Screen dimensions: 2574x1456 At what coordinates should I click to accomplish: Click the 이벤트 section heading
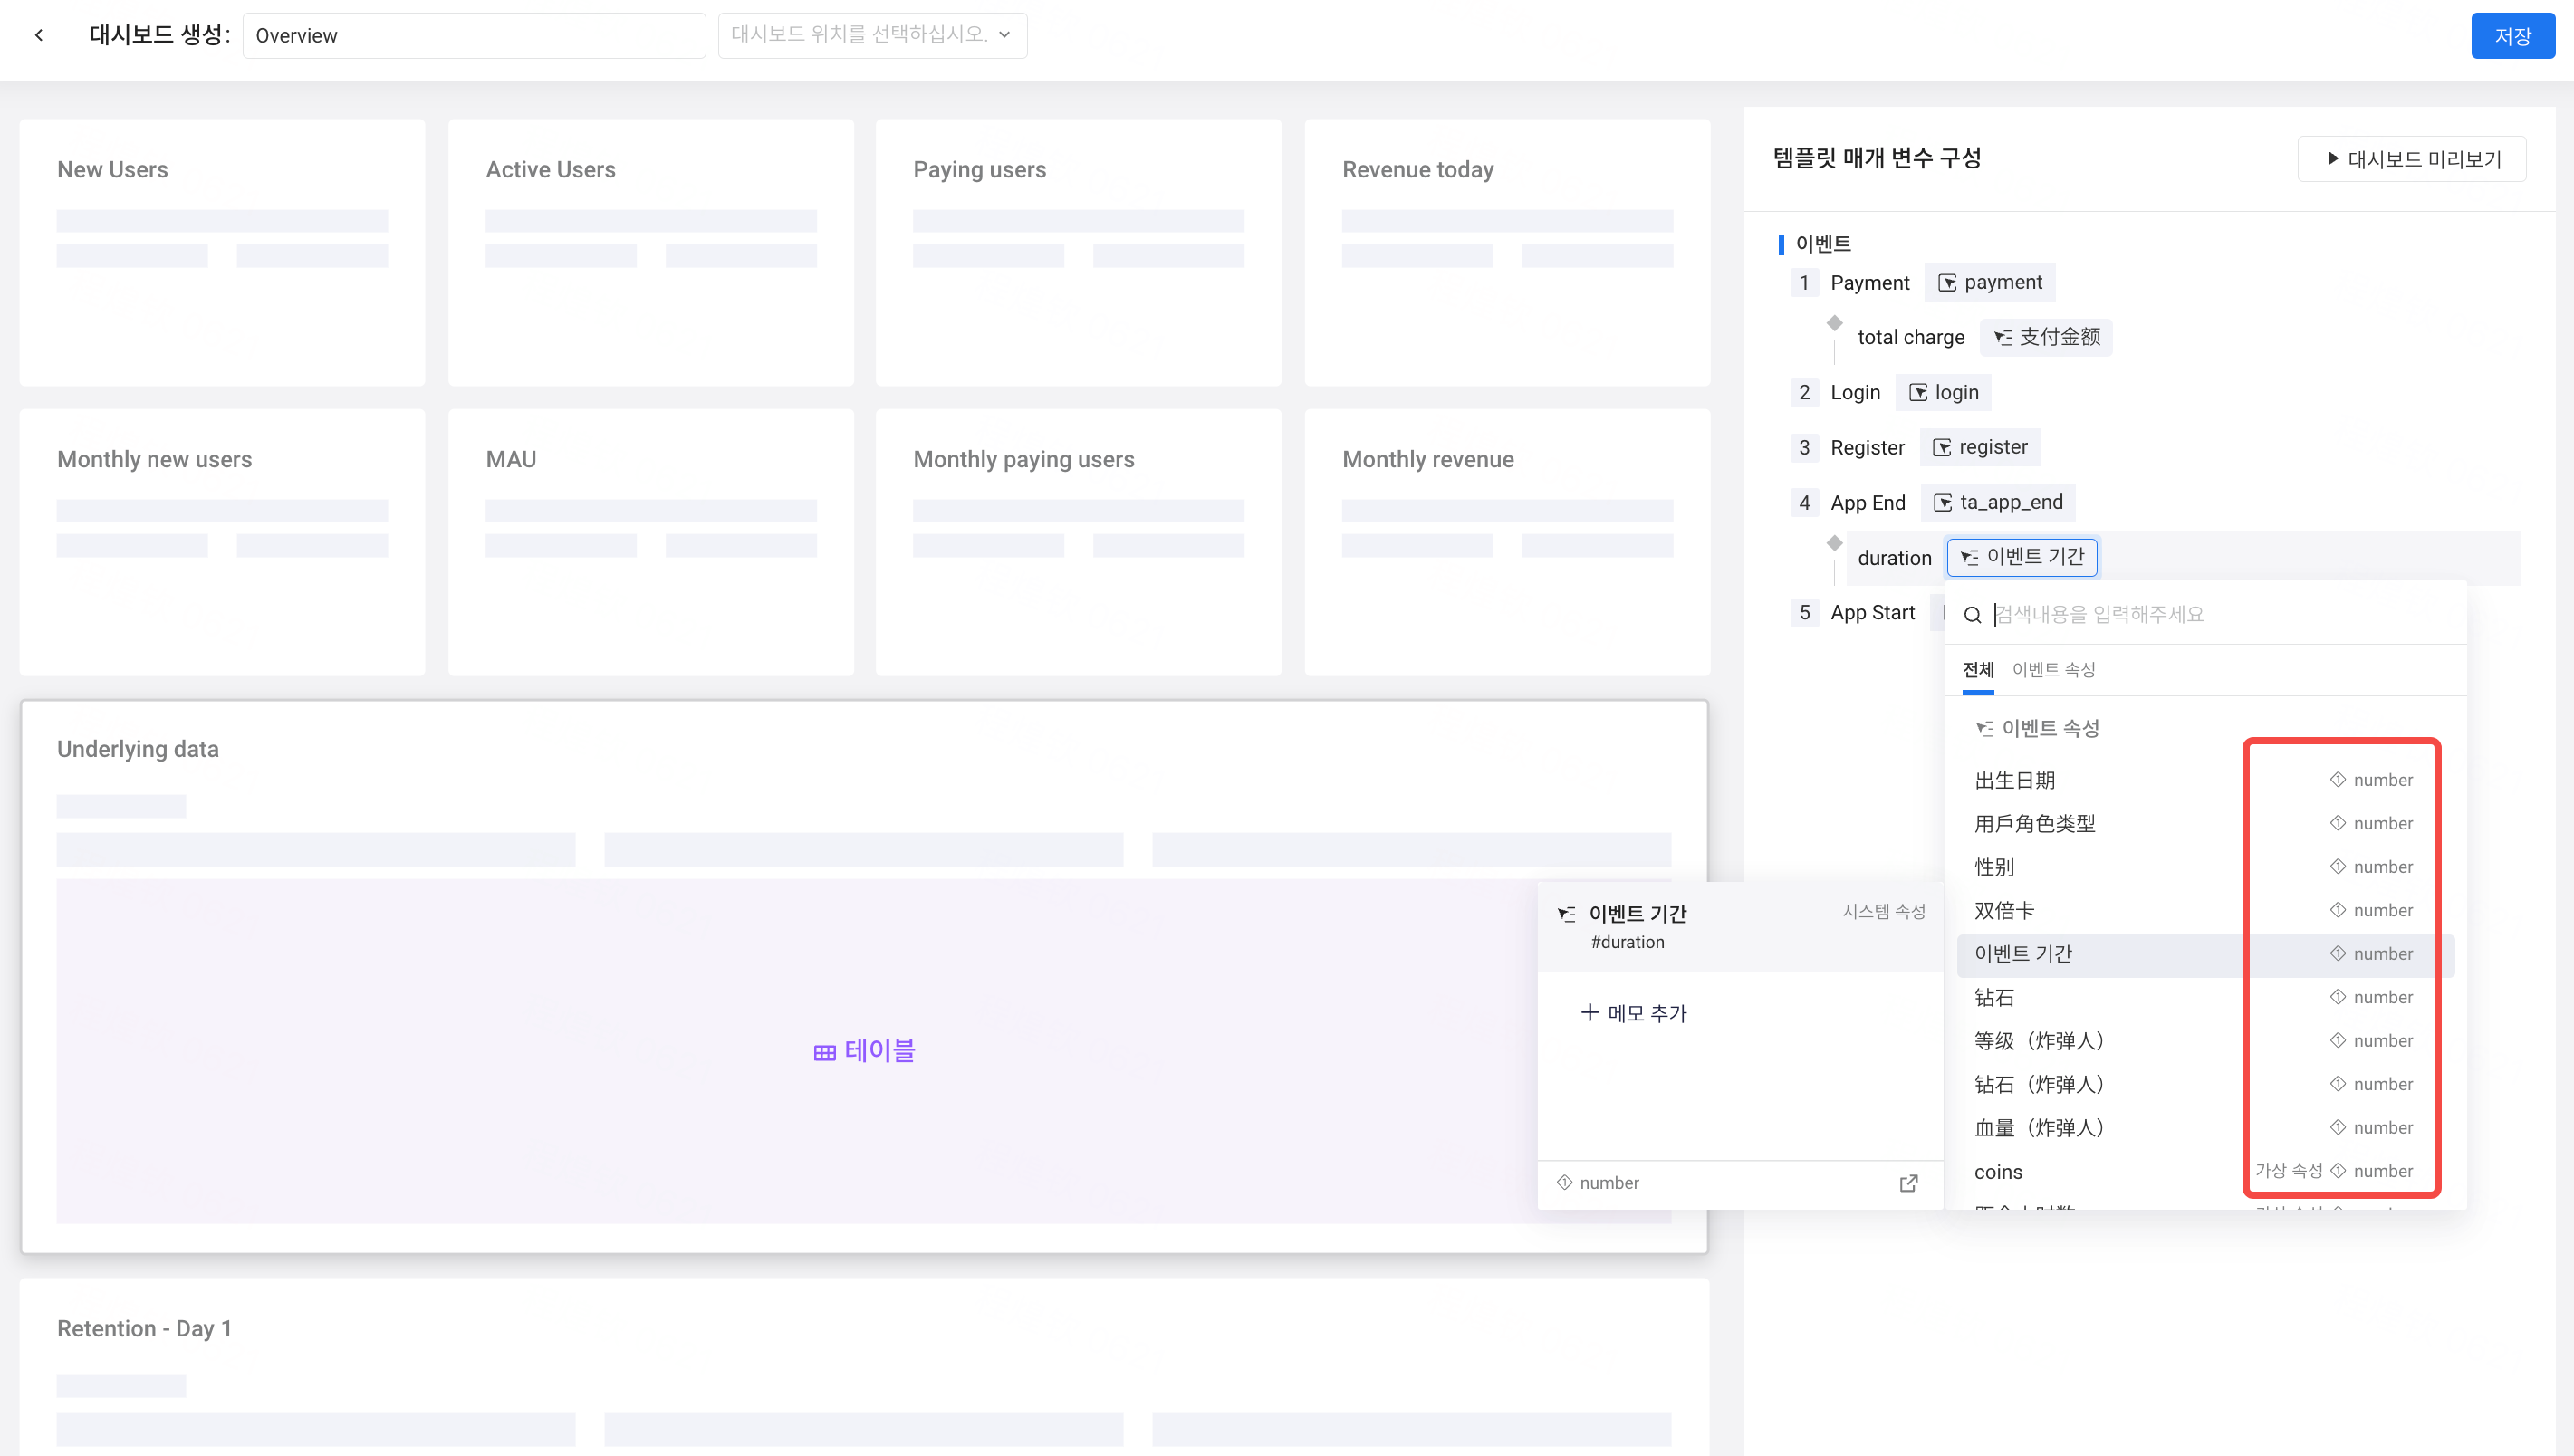[1822, 244]
